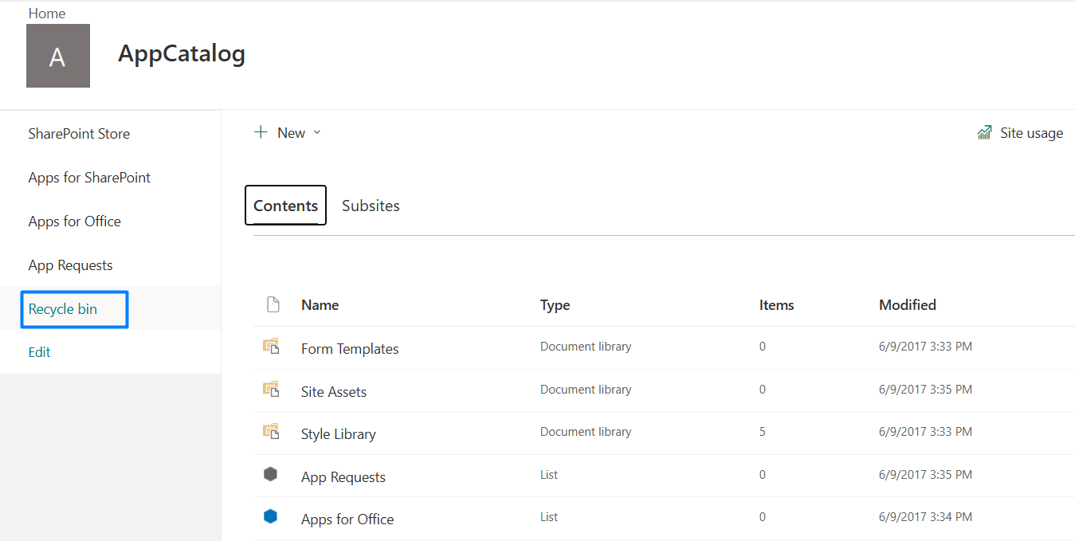Open Site usage report
Image resolution: width=1075 pixels, height=541 pixels.
(1031, 133)
